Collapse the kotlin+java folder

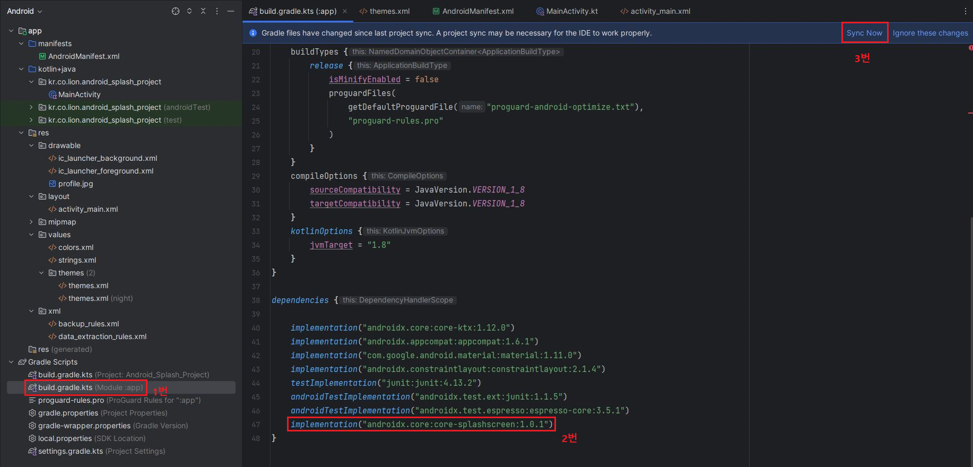coord(21,69)
